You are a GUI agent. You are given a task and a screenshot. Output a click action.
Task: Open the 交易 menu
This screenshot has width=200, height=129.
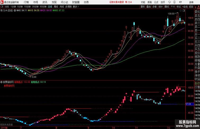click(x=86, y=2)
